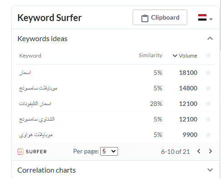The height and width of the screenshot is (179, 221).
Task: Select the first Arabic keyword row
Action: click(x=115, y=73)
